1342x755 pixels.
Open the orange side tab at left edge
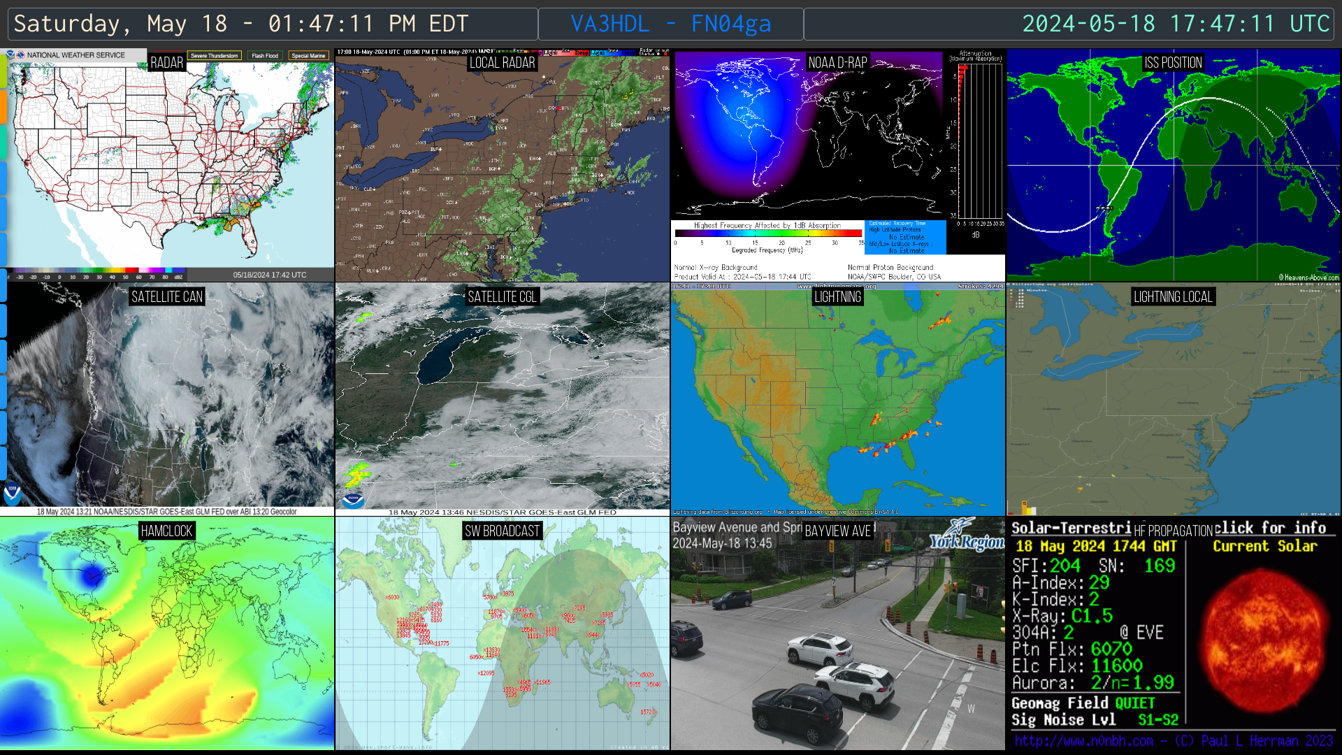(3, 106)
